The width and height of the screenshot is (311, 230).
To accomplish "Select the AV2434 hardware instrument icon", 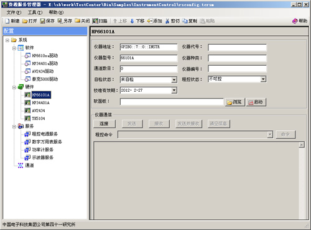I will coord(27,110).
